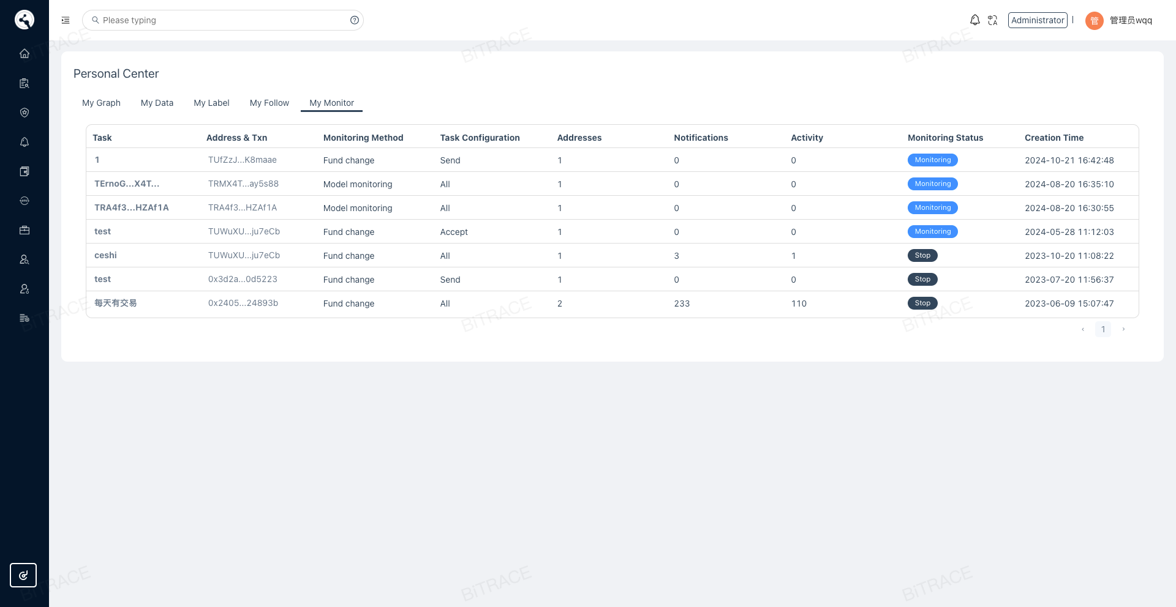The height and width of the screenshot is (607, 1176).
Task: Open the circular swap icon in the sidebar
Action: 24,201
